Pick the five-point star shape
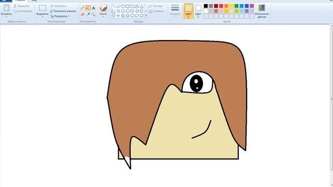Image resolution: width=333 pixels, height=187 pixels. (x=123, y=16)
